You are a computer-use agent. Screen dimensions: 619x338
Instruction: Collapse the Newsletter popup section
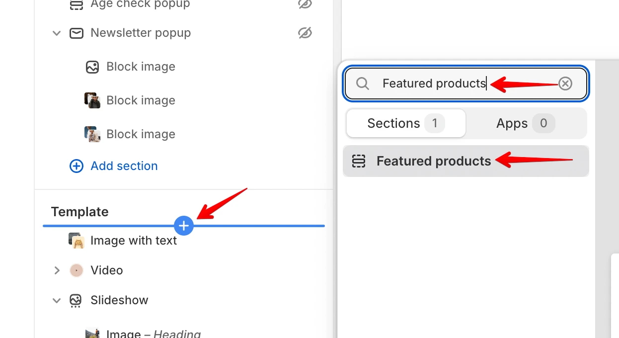57,33
